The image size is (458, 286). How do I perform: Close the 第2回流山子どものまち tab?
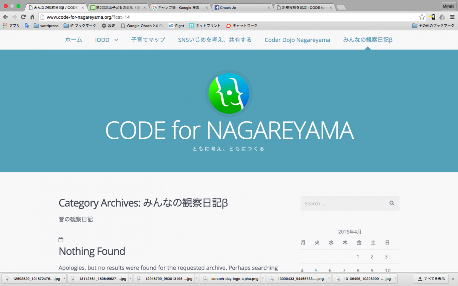(144, 7)
